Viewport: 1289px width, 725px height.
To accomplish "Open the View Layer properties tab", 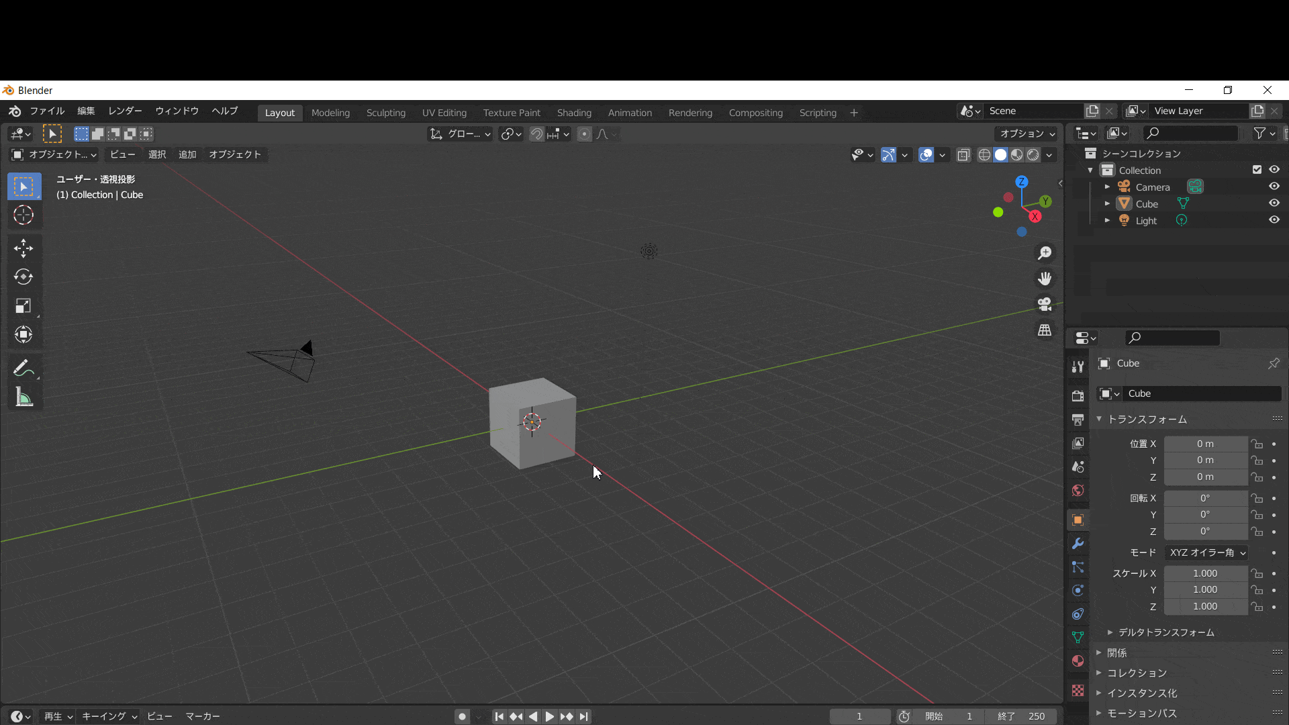I will click(x=1078, y=443).
